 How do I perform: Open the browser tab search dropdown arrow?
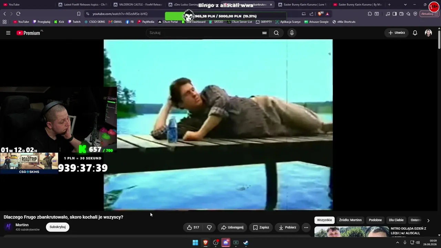tap(405, 4)
